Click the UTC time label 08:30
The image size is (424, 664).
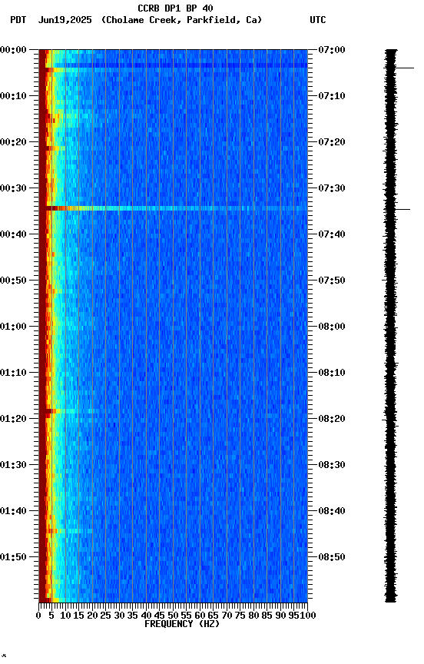pyautogui.click(x=332, y=466)
